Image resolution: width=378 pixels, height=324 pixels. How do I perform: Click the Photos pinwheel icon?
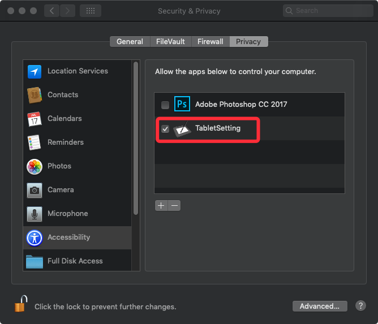[x=35, y=166]
